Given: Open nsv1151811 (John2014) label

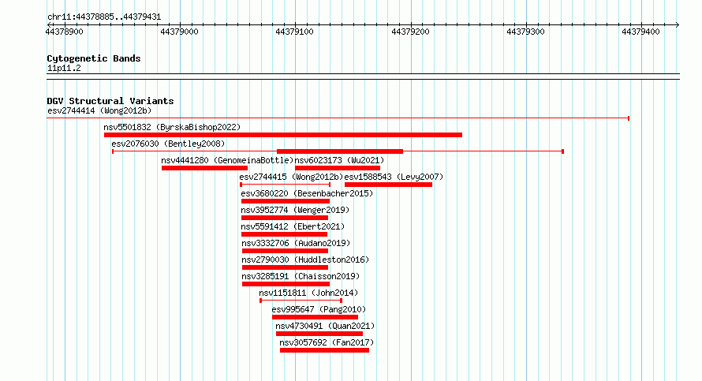Looking at the screenshot, I should pos(308,293).
